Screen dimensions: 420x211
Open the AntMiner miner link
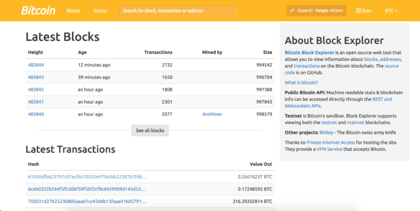pyautogui.click(x=212, y=114)
